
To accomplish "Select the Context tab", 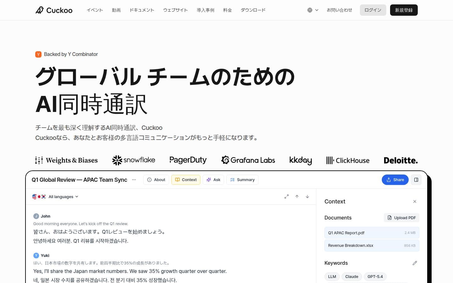I will coord(186,180).
